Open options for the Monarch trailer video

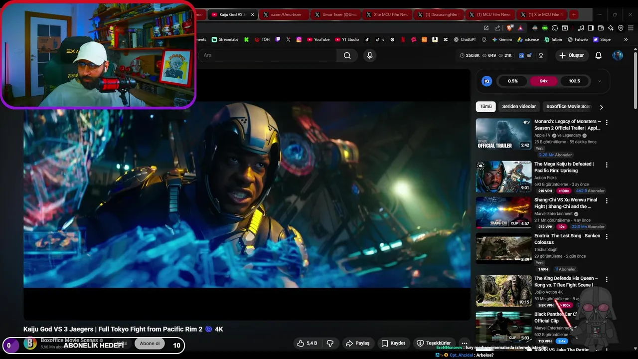(x=607, y=122)
